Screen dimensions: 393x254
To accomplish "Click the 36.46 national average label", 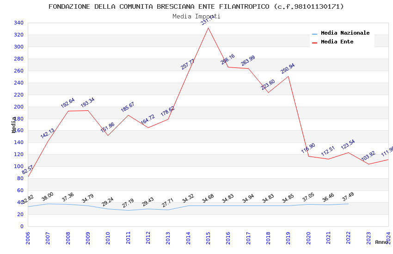I will click(x=328, y=198).
